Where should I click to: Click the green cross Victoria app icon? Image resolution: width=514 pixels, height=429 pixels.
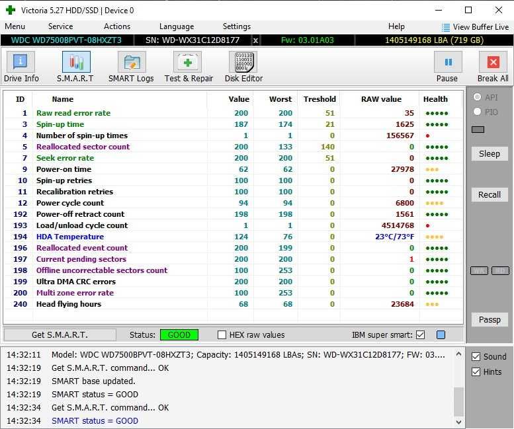click(10, 10)
